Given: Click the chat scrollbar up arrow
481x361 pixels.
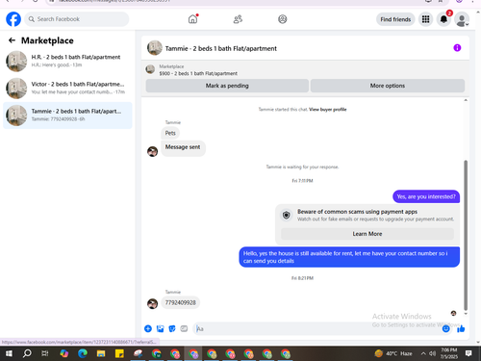Looking at the screenshot, I should (466, 100).
